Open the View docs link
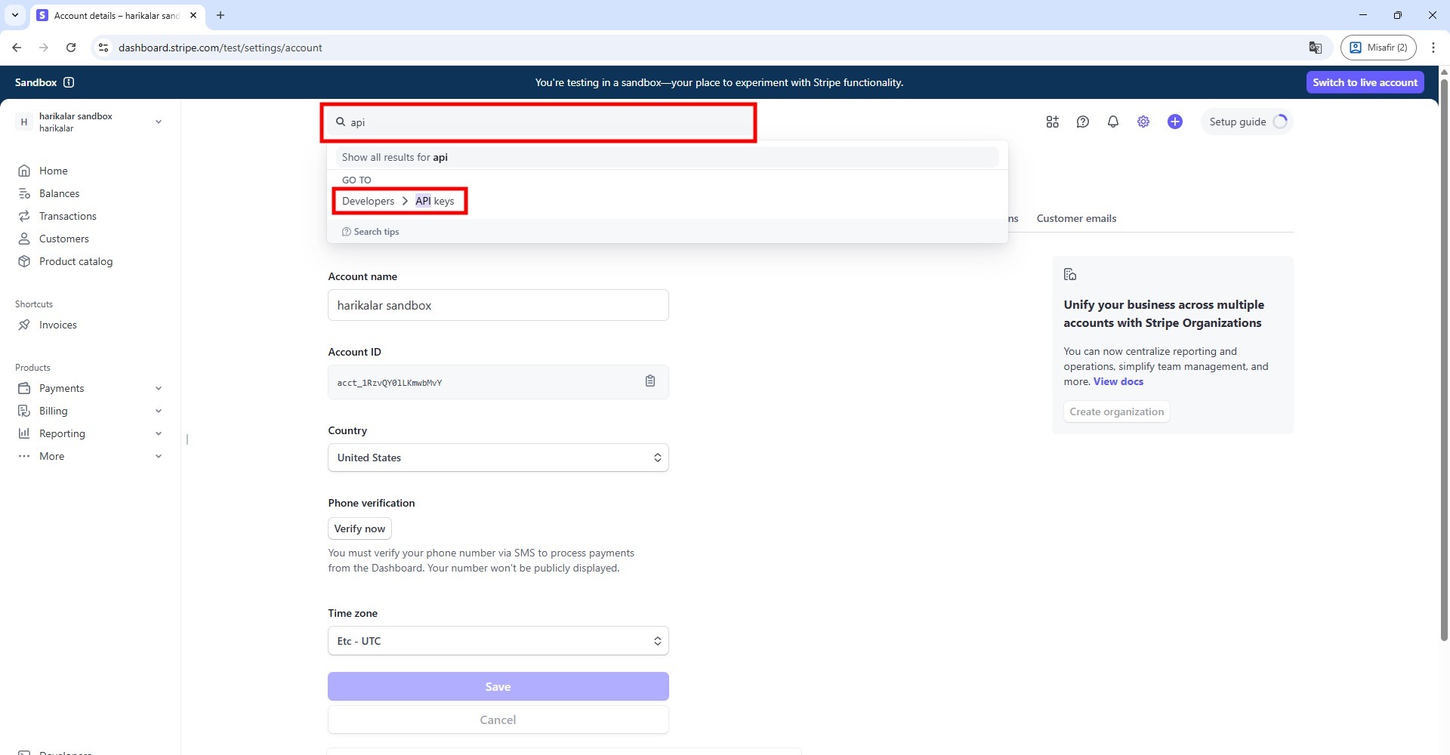 click(1118, 381)
